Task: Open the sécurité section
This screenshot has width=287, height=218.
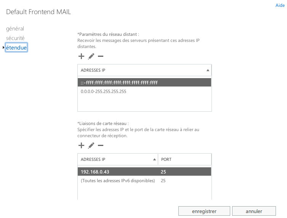Action: coord(15,38)
